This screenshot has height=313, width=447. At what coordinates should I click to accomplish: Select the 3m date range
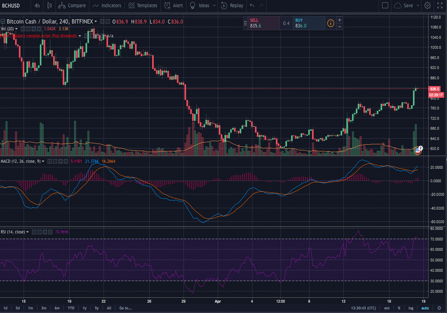pyautogui.click(x=44, y=308)
